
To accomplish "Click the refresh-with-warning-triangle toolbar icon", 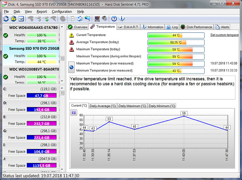I will pyautogui.click(x=13, y=19).
